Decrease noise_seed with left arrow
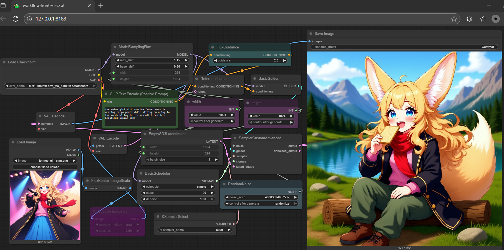 tap(227, 197)
